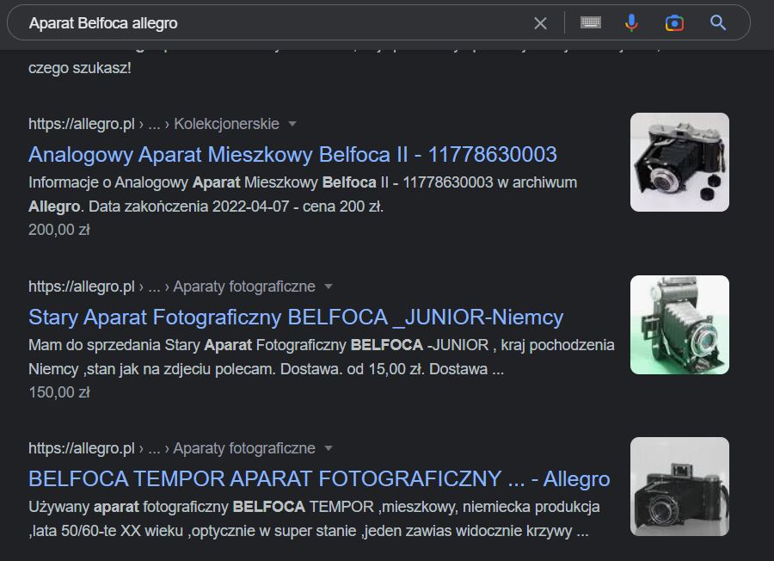The width and height of the screenshot is (774, 561).
Task: Open the arrow menu beside the BELFOCA TEMPOR result URL
Action: [x=329, y=448]
